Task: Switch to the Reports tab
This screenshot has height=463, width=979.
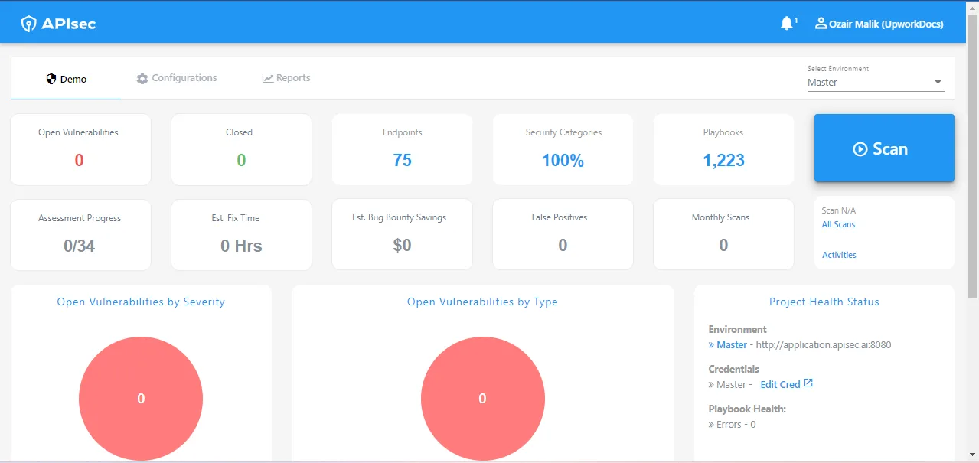Action: point(293,78)
